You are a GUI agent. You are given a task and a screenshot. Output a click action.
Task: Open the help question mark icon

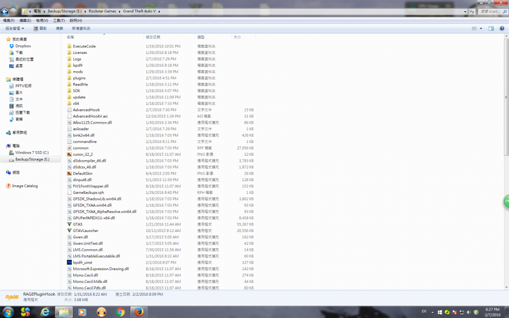(x=501, y=28)
